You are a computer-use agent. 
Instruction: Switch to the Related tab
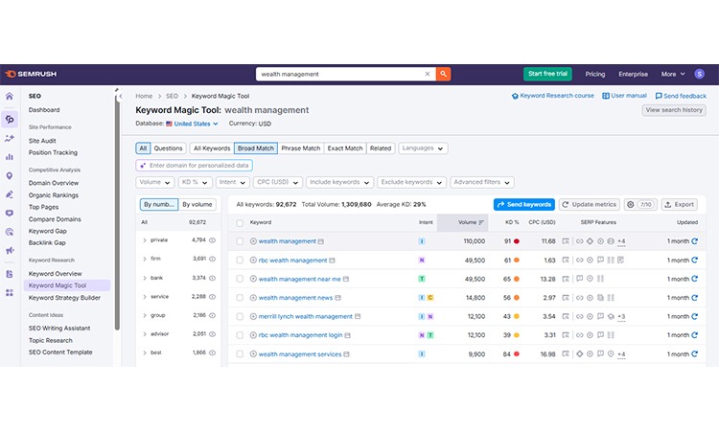[381, 148]
